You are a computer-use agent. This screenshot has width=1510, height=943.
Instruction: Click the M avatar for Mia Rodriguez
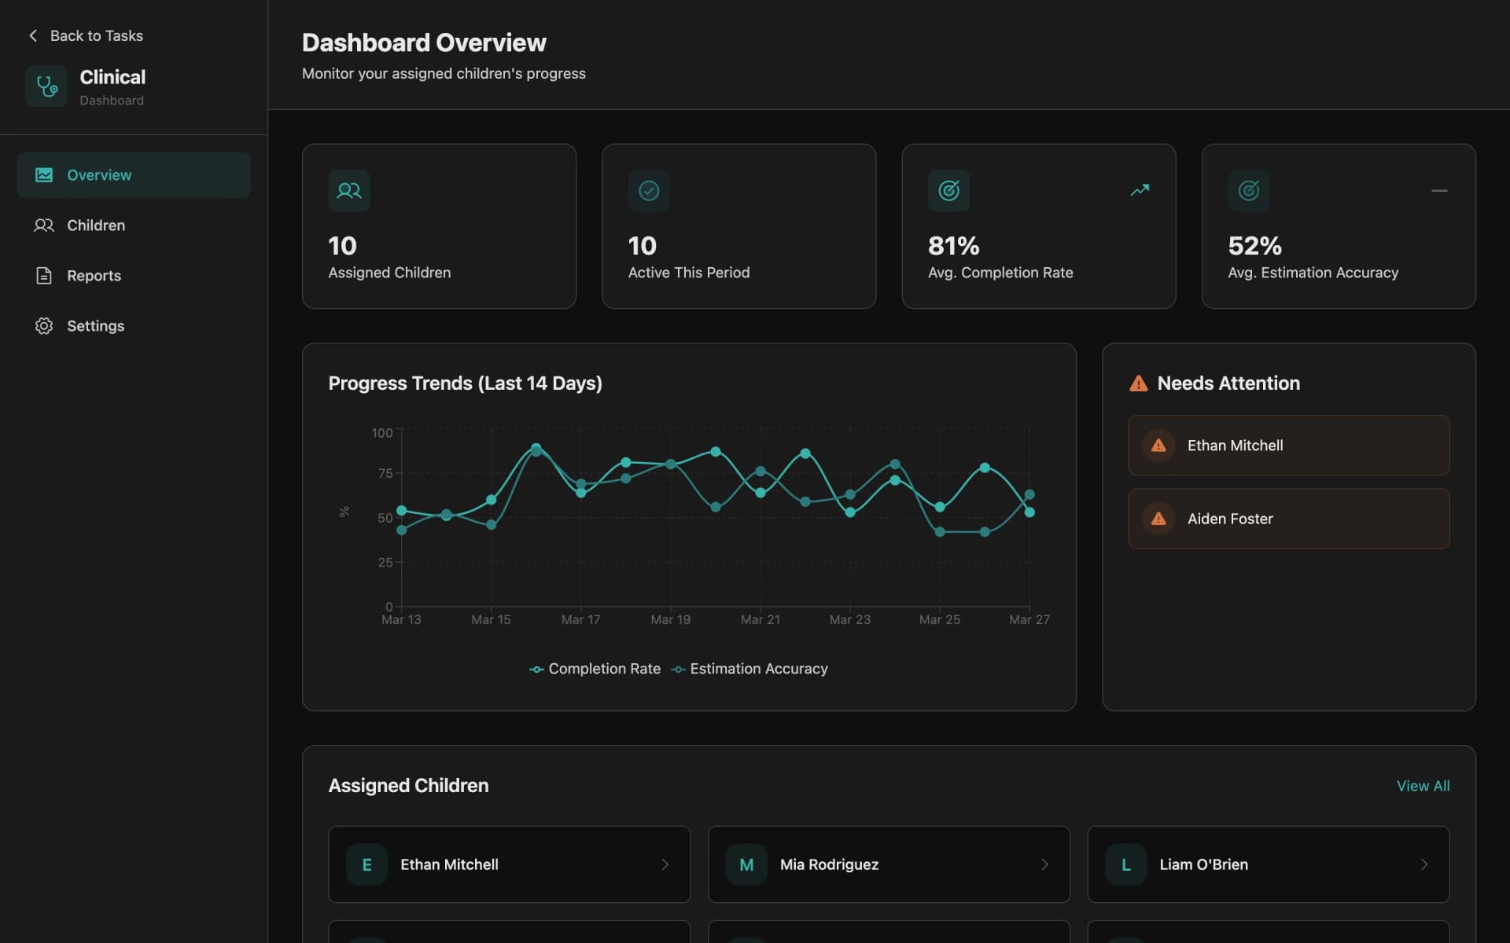[x=746, y=864]
